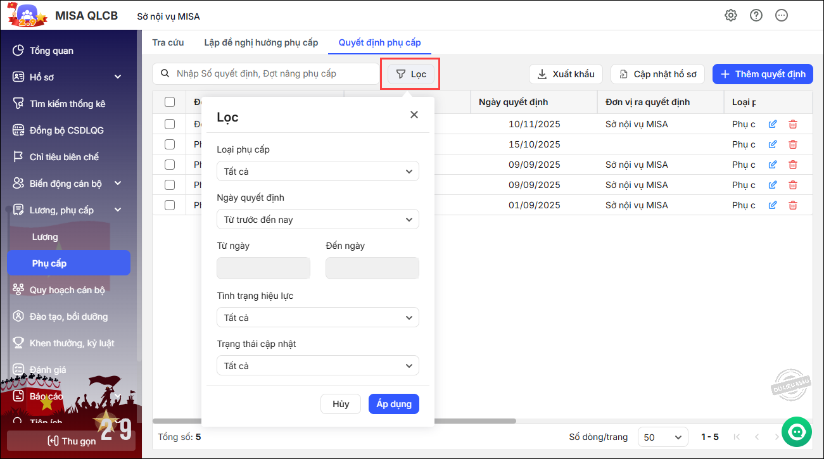The image size is (824, 459).
Task: Open the more options ellipsis icon
Action: (782, 15)
